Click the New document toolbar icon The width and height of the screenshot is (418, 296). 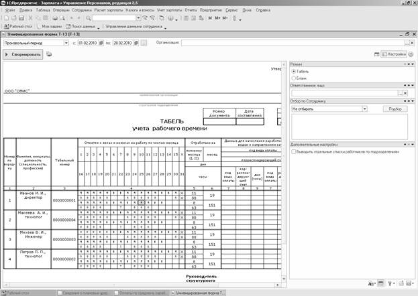(x=7, y=18)
